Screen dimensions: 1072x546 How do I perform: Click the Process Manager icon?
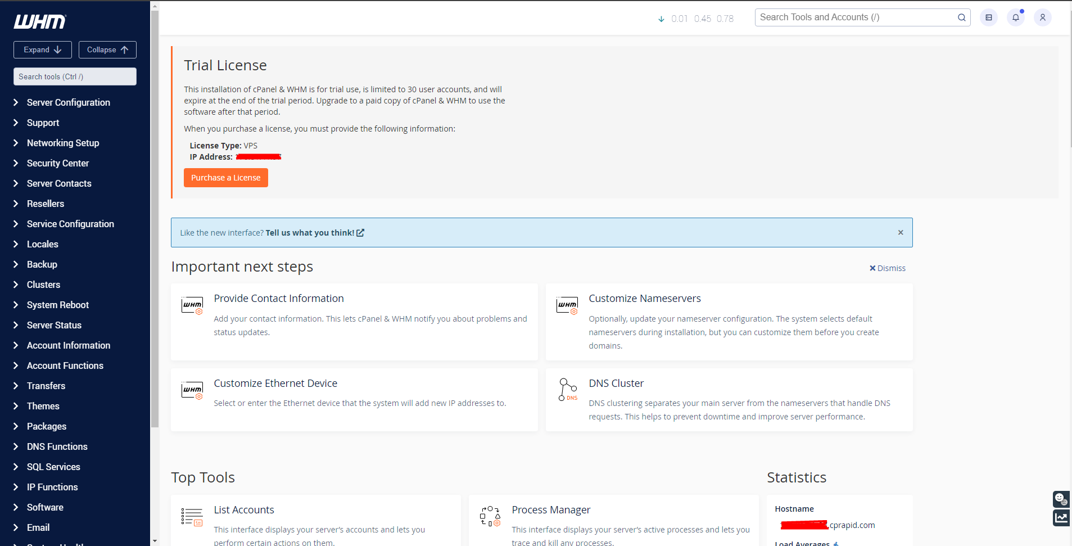point(489,517)
